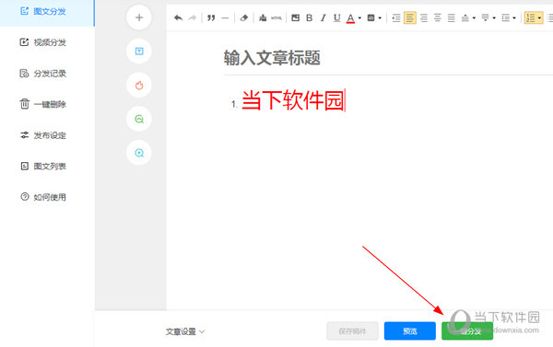This screenshot has height=347, width=553.
Task: Justify text on both sides
Action: tap(451, 18)
